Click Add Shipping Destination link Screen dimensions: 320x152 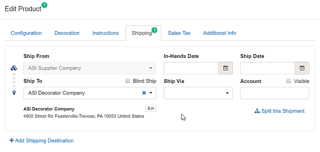tap(42, 140)
